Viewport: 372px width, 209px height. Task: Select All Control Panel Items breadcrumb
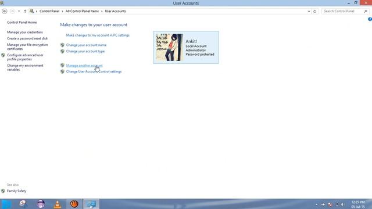[82, 11]
